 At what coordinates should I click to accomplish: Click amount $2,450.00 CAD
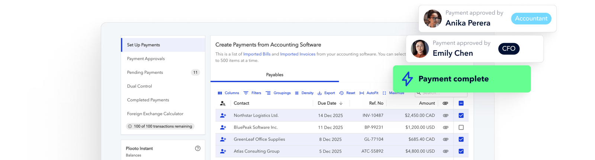pyautogui.click(x=420, y=115)
